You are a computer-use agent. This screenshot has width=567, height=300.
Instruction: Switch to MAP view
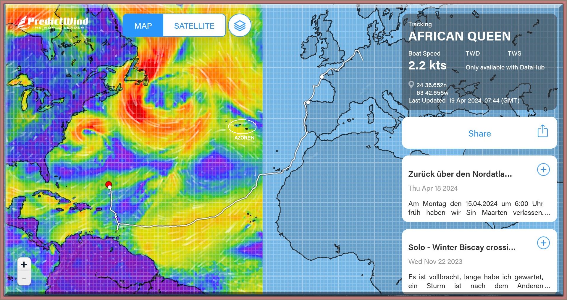click(x=143, y=26)
